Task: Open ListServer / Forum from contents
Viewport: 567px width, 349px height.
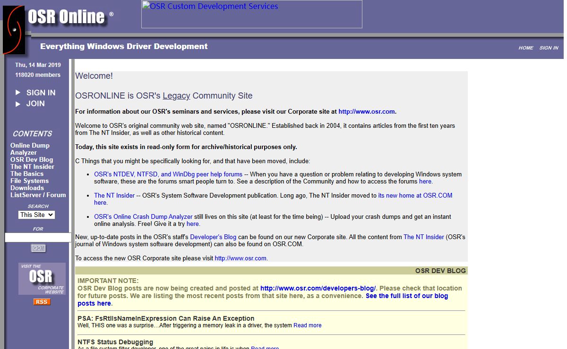Action: [38, 195]
